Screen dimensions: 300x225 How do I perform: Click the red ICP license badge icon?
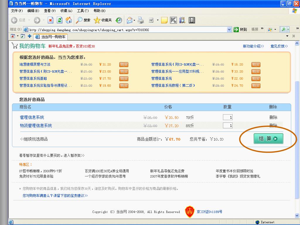[x=190, y=212]
